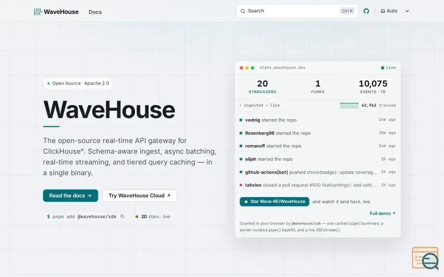Open Try WaveHouse Cloud link
The height and width of the screenshot is (277, 444).
pyautogui.click(x=140, y=196)
